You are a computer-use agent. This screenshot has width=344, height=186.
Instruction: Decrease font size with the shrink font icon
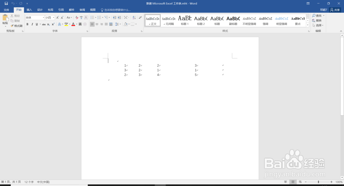[x=62, y=18]
